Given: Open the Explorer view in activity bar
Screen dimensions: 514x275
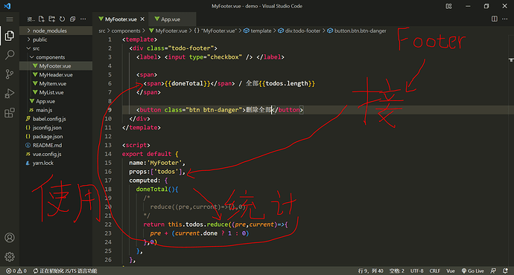Looking at the screenshot, I should tap(10, 36).
